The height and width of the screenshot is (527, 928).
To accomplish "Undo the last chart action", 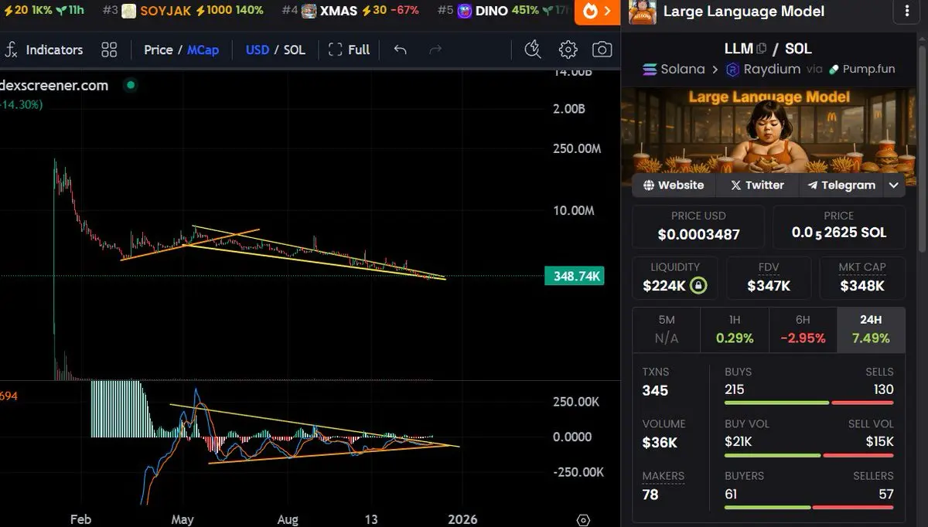I will [x=400, y=49].
